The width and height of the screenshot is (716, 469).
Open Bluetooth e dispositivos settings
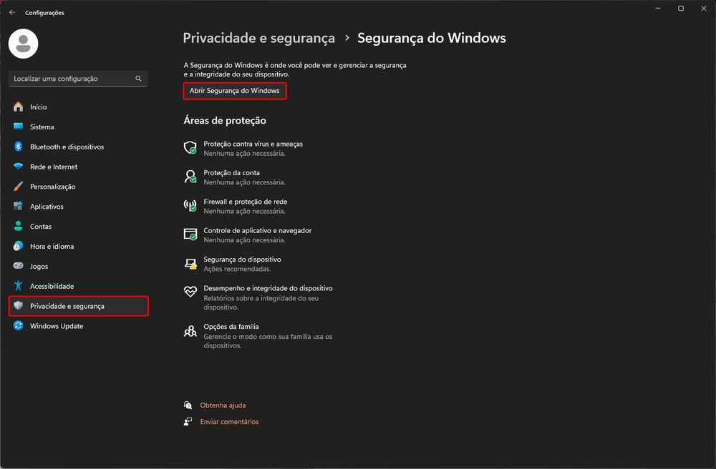[x=67, y=147]
